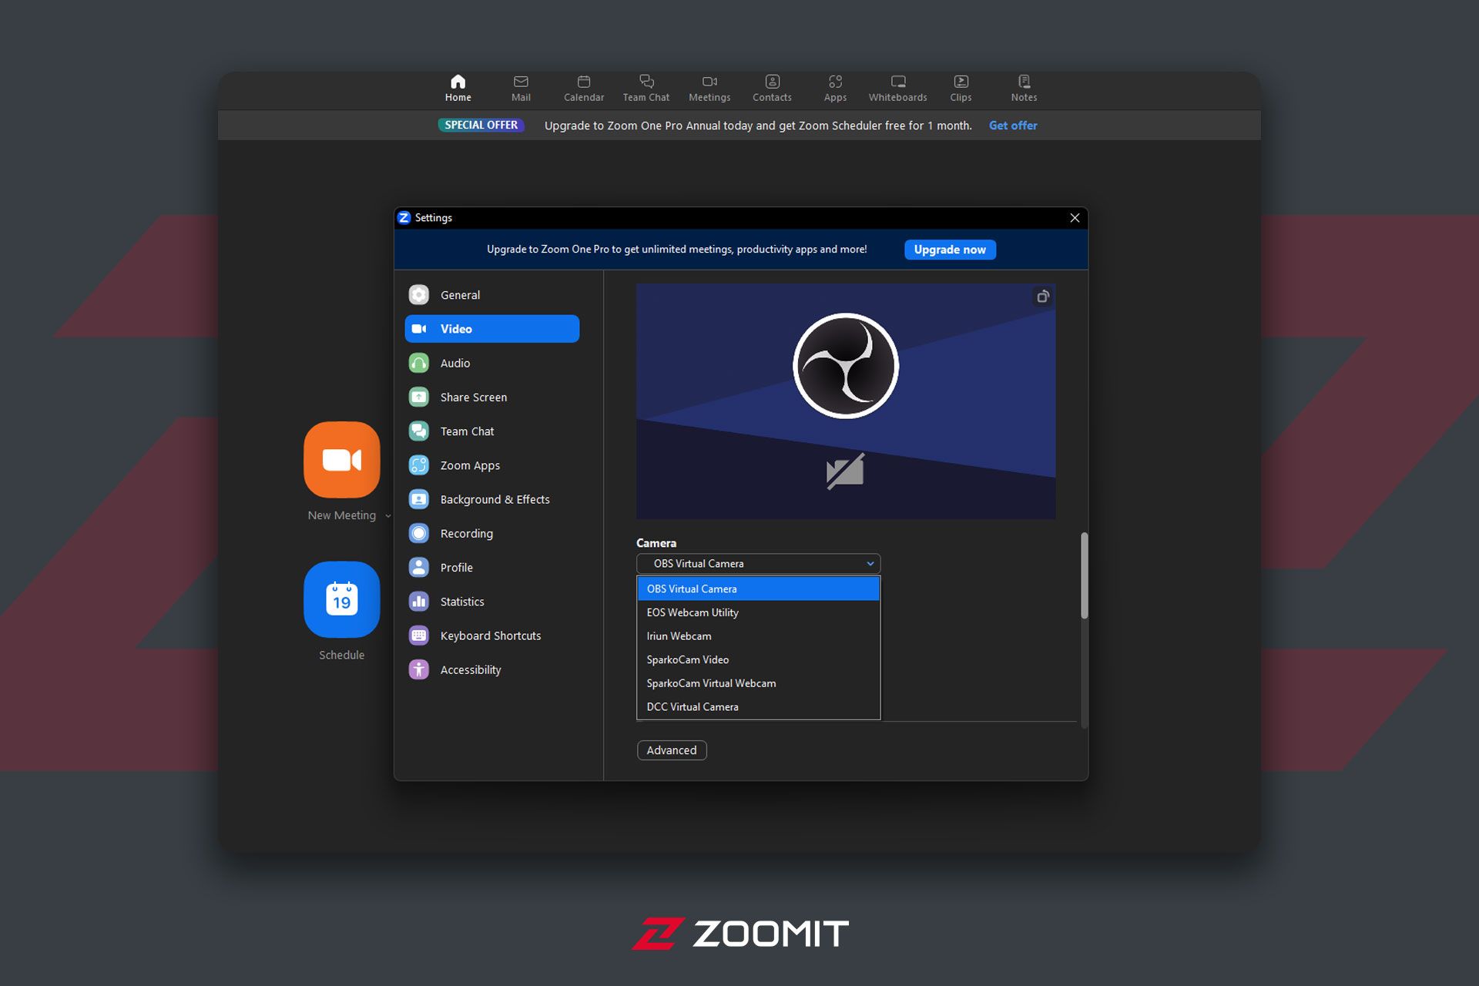
Task: Expand the New Meeting options arrow
Action: 388,516
